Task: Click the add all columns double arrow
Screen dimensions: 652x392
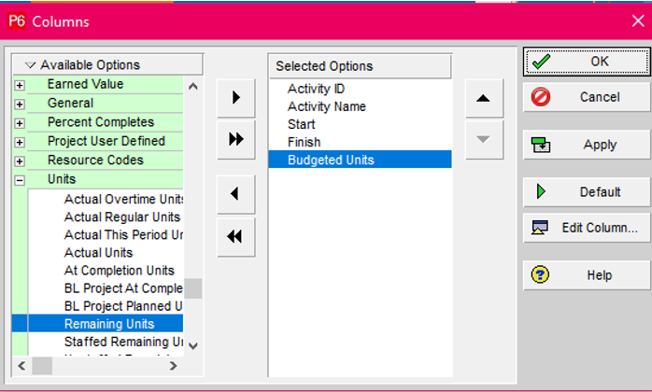Action: pyautogui.click(x=235, y=139)
